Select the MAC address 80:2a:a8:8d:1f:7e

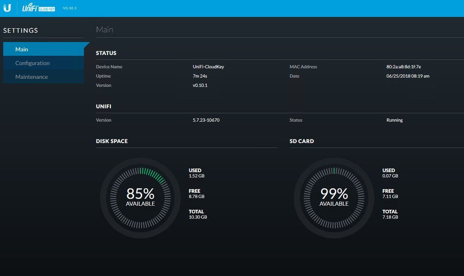pos(403,67)
